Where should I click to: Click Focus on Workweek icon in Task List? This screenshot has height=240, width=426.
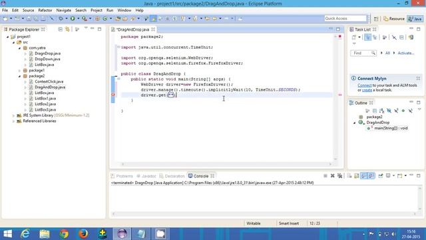tap(385, 37)
